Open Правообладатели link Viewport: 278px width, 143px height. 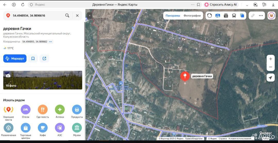(x=194, y=139)
